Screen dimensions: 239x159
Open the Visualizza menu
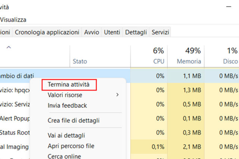pyautogui.click(x=13, y=19)
